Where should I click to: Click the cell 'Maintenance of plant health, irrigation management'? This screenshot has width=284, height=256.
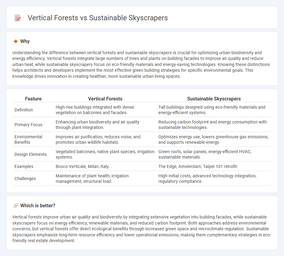pyautogui.click(x=105, y=179)
